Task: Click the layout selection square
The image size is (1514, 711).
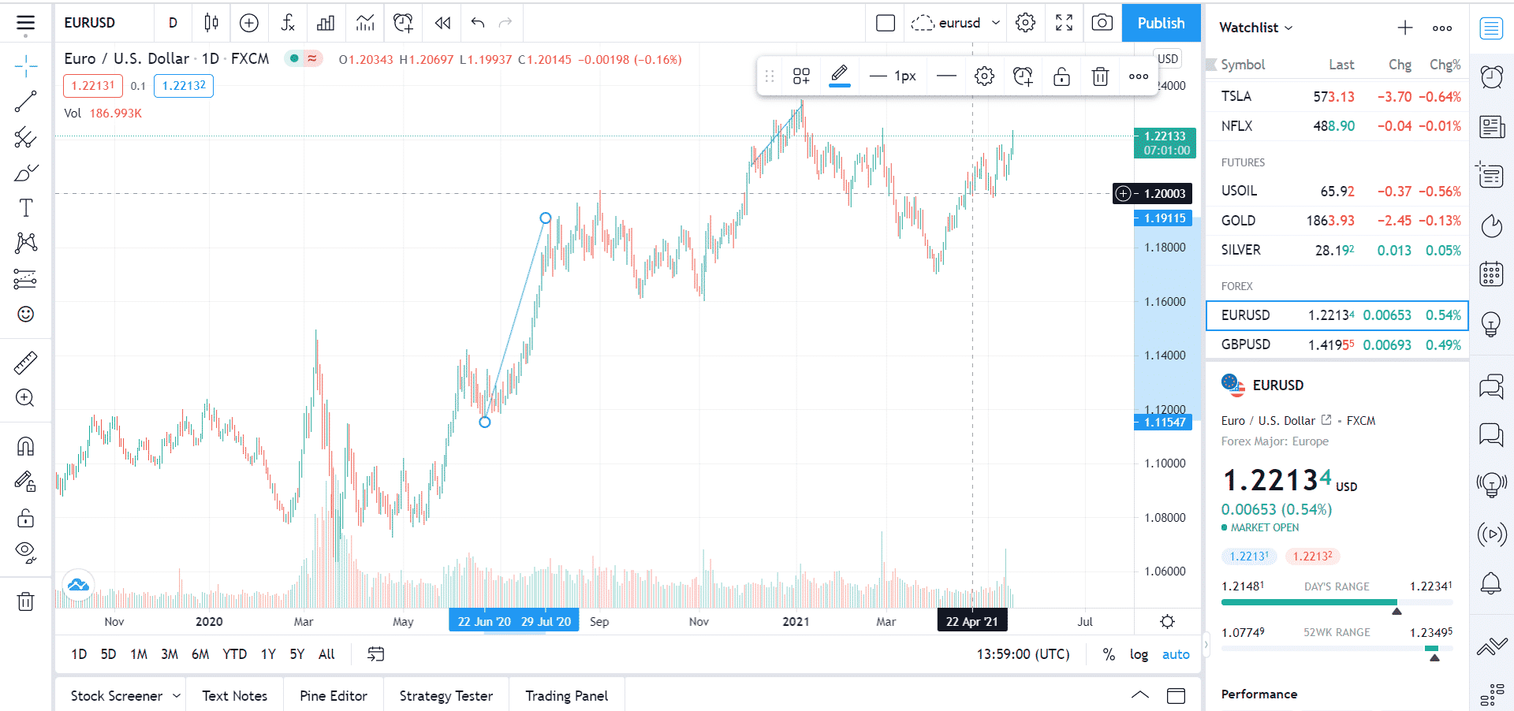Action: coord(886,23)
